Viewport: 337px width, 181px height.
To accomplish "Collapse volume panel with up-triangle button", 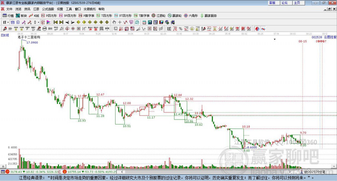I will pos(3,167).
